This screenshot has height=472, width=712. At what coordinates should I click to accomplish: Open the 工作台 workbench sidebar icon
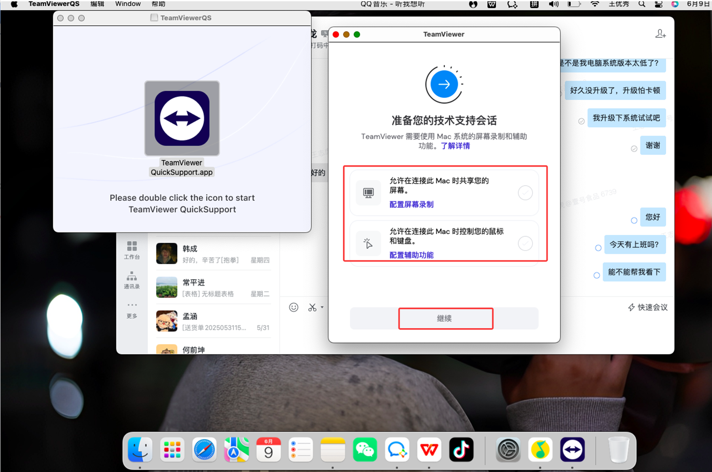(x=132, y=250)
